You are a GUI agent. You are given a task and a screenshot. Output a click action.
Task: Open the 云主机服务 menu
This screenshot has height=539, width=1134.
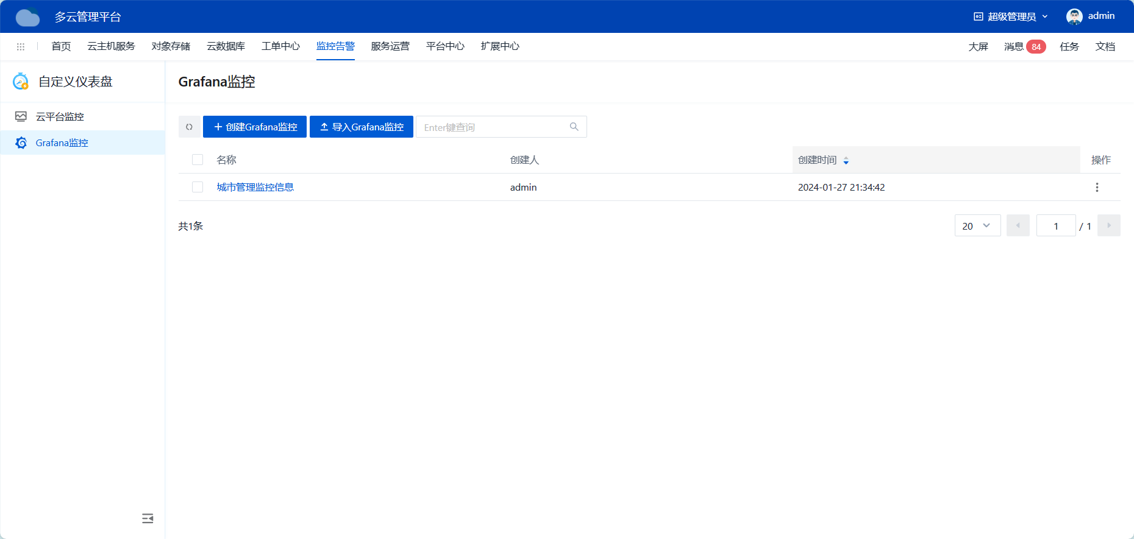111,46
